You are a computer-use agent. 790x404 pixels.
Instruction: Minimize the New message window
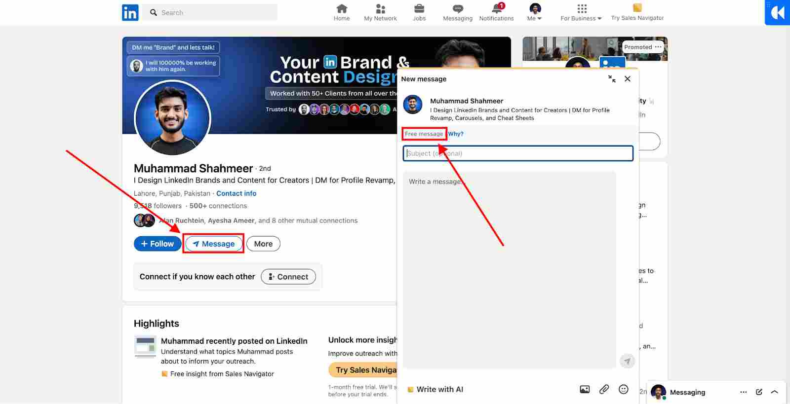(612, 79)
